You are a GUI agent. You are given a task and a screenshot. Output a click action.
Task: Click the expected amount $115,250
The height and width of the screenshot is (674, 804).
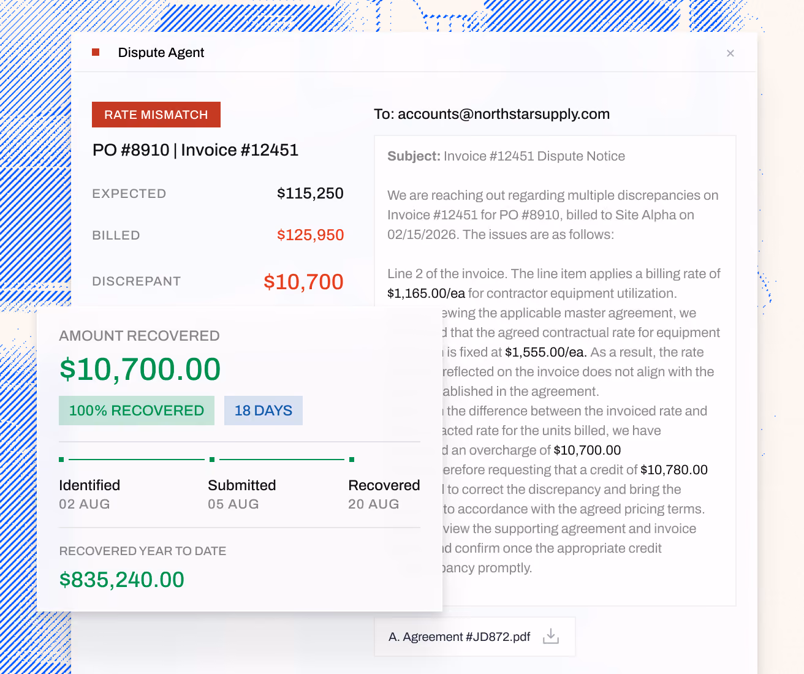pyautogui.click(x=310, y=194)
